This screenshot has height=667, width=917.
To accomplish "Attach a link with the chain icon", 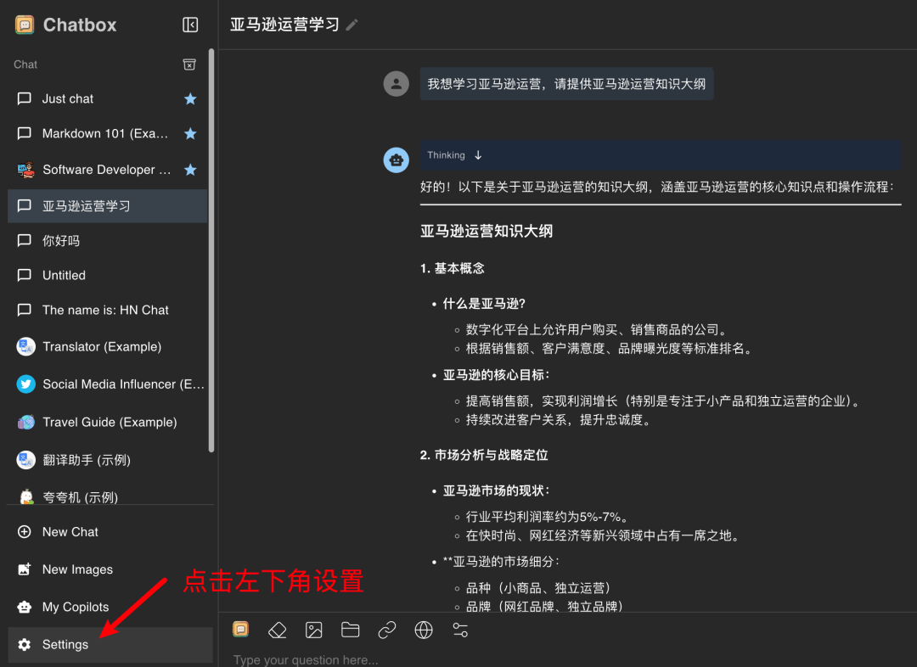I will 387,631.
